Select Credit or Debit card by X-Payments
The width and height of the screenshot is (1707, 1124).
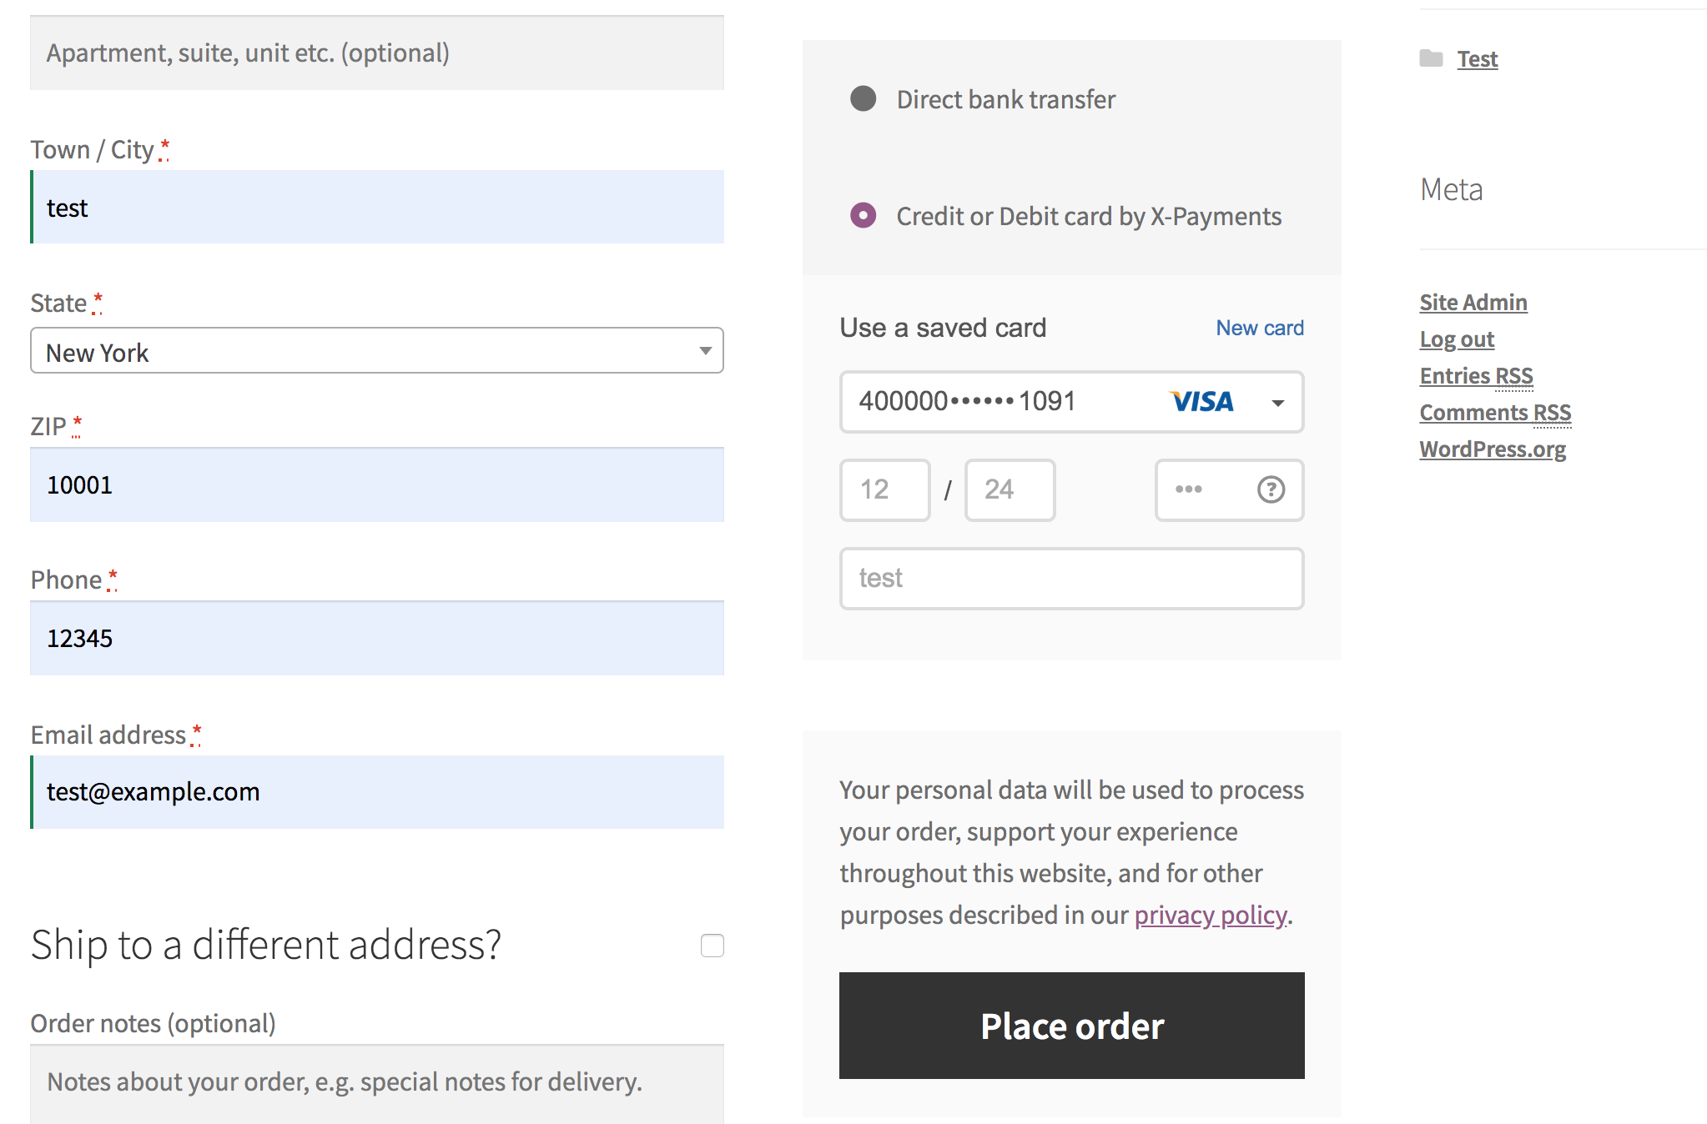pos(863,215)
